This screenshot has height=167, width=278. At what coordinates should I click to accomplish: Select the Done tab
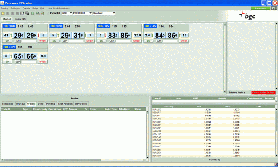point(40,104)
